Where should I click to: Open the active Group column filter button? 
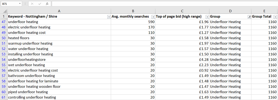pos(249,17)
